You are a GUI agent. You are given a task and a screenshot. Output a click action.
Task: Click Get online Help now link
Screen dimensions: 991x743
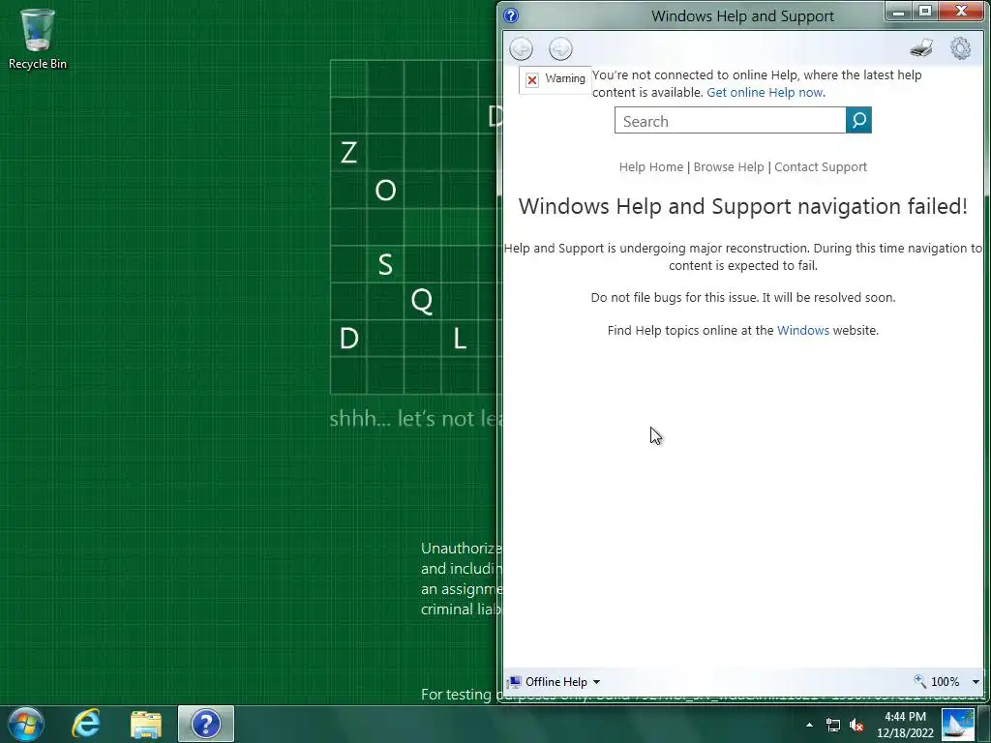tap(765, 92)
